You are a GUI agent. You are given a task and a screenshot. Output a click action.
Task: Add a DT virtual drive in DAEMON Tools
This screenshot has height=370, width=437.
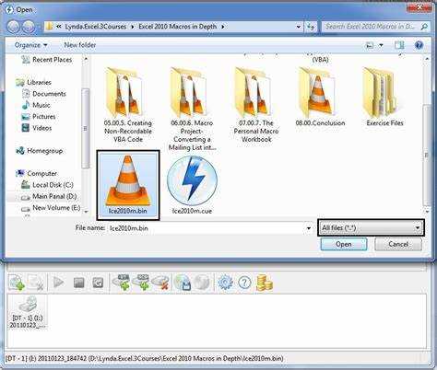tap(122, 283)
